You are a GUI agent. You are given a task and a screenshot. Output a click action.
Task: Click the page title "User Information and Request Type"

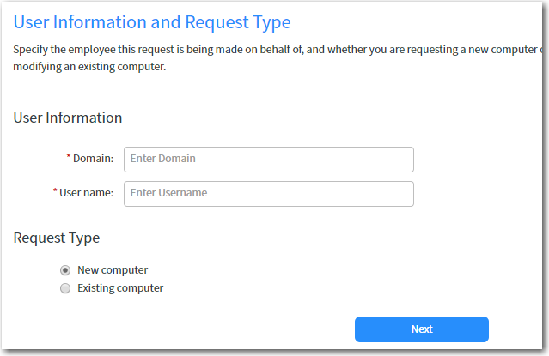(x=152, y=22)
